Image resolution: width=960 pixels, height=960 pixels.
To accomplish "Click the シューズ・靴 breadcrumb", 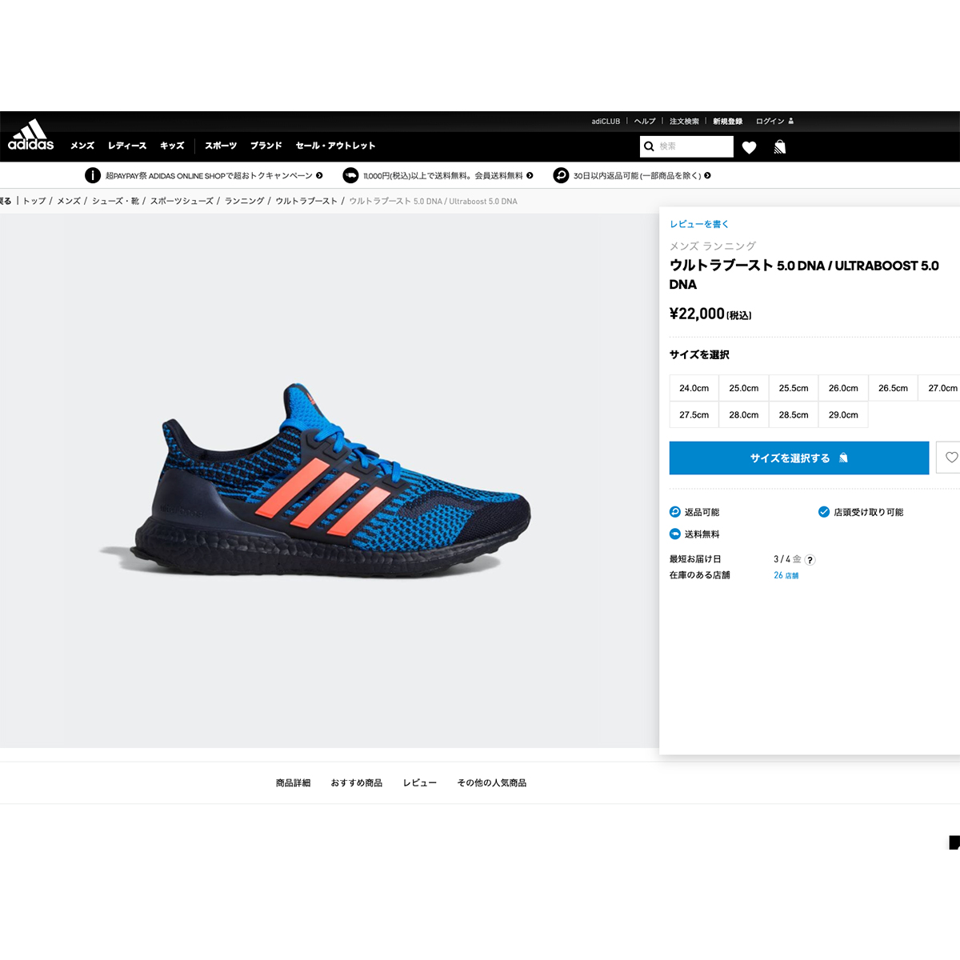I will tap(115, 201).
